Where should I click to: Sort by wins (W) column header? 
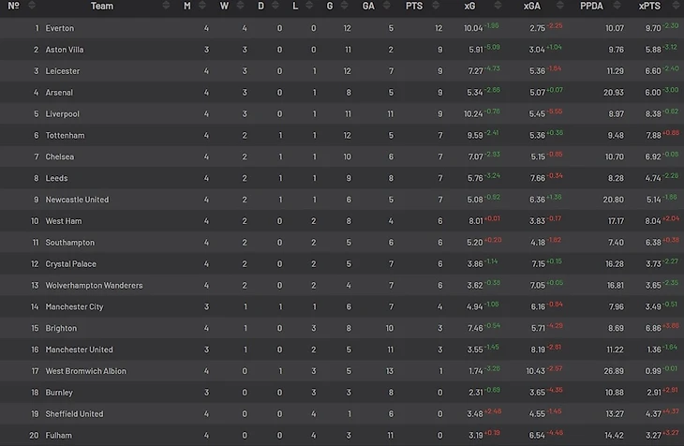(x=224, y=7)
